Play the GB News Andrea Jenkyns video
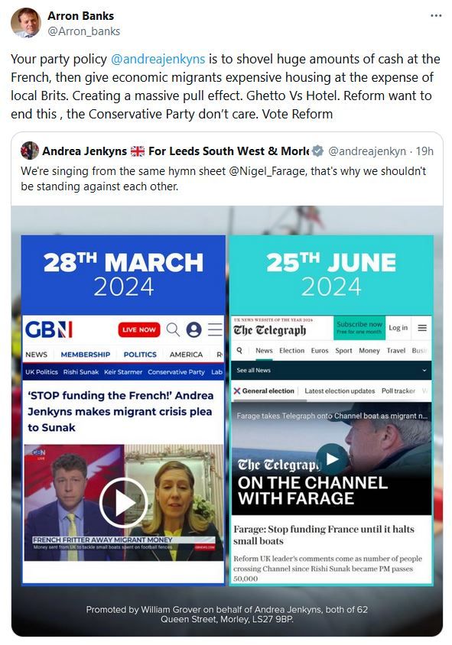Screen dimensions: 452x645 [x=123, y=503]
